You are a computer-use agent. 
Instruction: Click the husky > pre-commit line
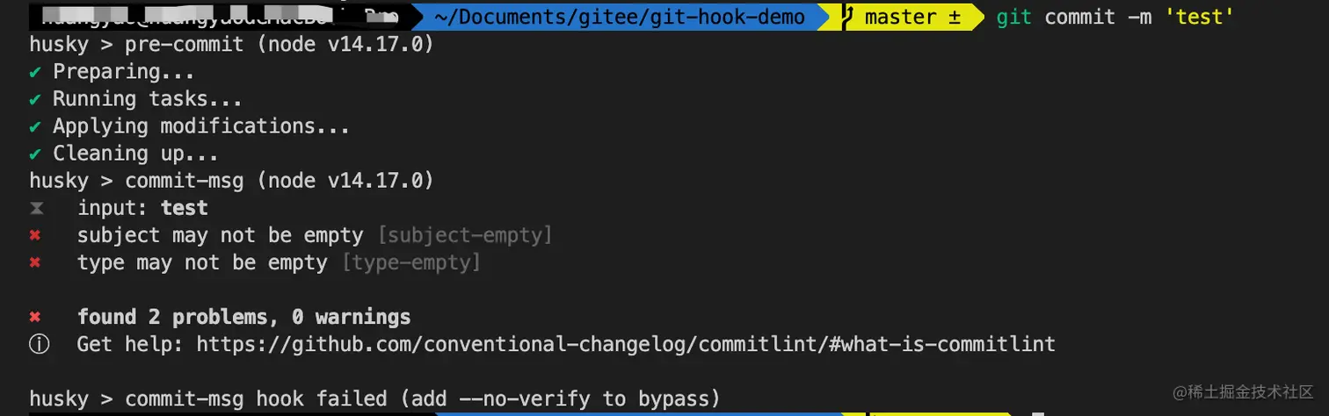tap(231, 44)
